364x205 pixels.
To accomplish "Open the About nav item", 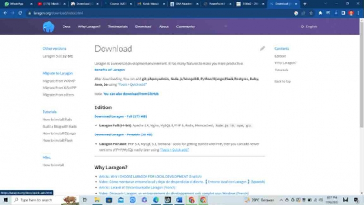I will pyautogui.click(x=164, y=27).
